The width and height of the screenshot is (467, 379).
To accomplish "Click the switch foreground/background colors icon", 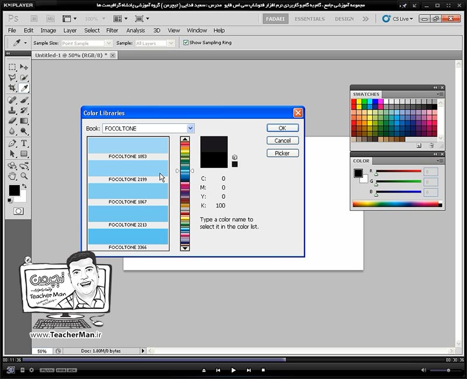I will pos(25,186).
